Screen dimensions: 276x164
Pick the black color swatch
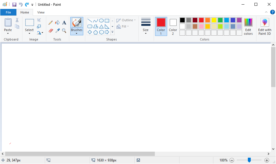(182, 20)
